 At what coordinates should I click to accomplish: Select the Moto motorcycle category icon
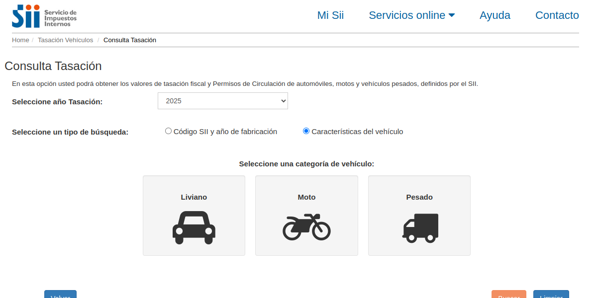[x=306, y=215]
